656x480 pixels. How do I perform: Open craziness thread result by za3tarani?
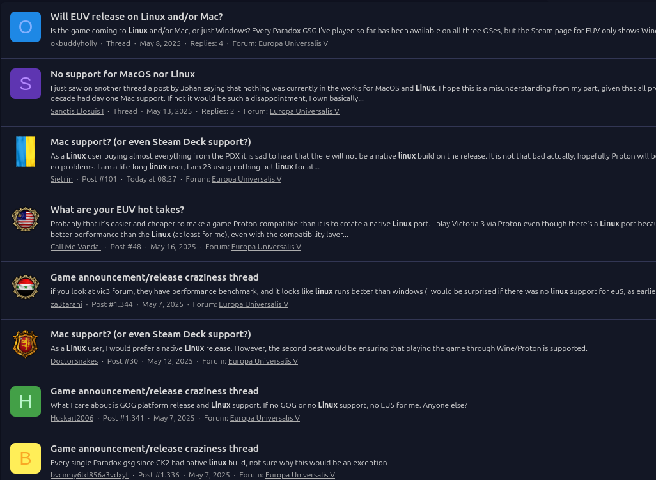tap(154, 277)
